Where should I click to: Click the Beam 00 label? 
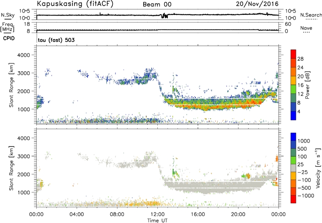(157, 4)
